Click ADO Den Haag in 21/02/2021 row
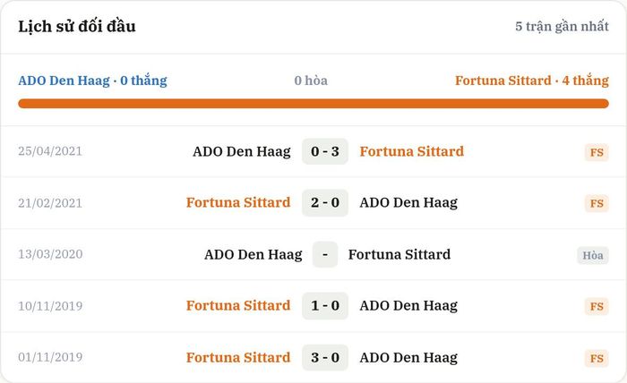This screenshot has width=627, height=383. pyautogui.click(x=408, y=202)
